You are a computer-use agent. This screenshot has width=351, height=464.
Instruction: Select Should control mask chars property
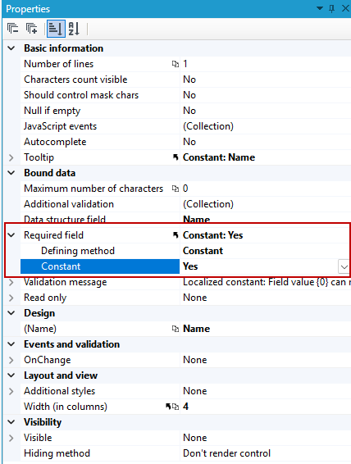81,95
